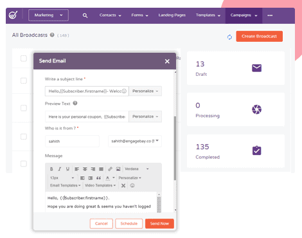Toggle italic formatting
Image resolution: width=302 pixels, height=238 pixels.
pyautogui.click(x=60, y=169)
